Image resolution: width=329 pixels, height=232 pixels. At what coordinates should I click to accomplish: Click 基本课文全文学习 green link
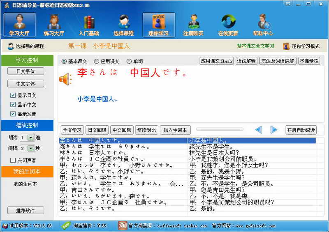coord(255,46)
